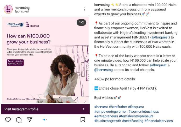
Task: Open the three-dot post options menu
Action: click(x=84, y=9)
